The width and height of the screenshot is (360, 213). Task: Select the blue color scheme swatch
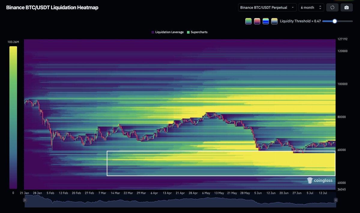[266, 21]
